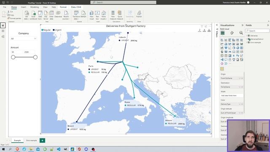The width and height of the screenshot is (270, 152).
Task: Insert a New visual from ribbon
Action: coord(92,15)
